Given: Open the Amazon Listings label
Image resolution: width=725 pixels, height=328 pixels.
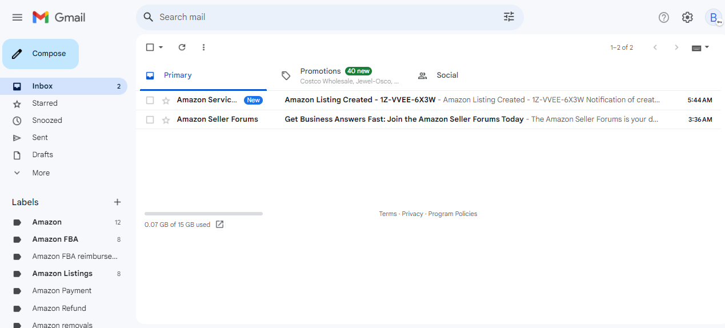Looking at the screenshot, I should (63, 274).
